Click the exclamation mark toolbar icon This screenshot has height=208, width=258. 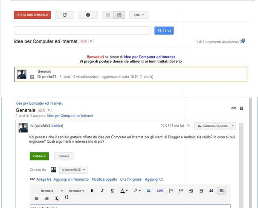[x=88, y=15]
